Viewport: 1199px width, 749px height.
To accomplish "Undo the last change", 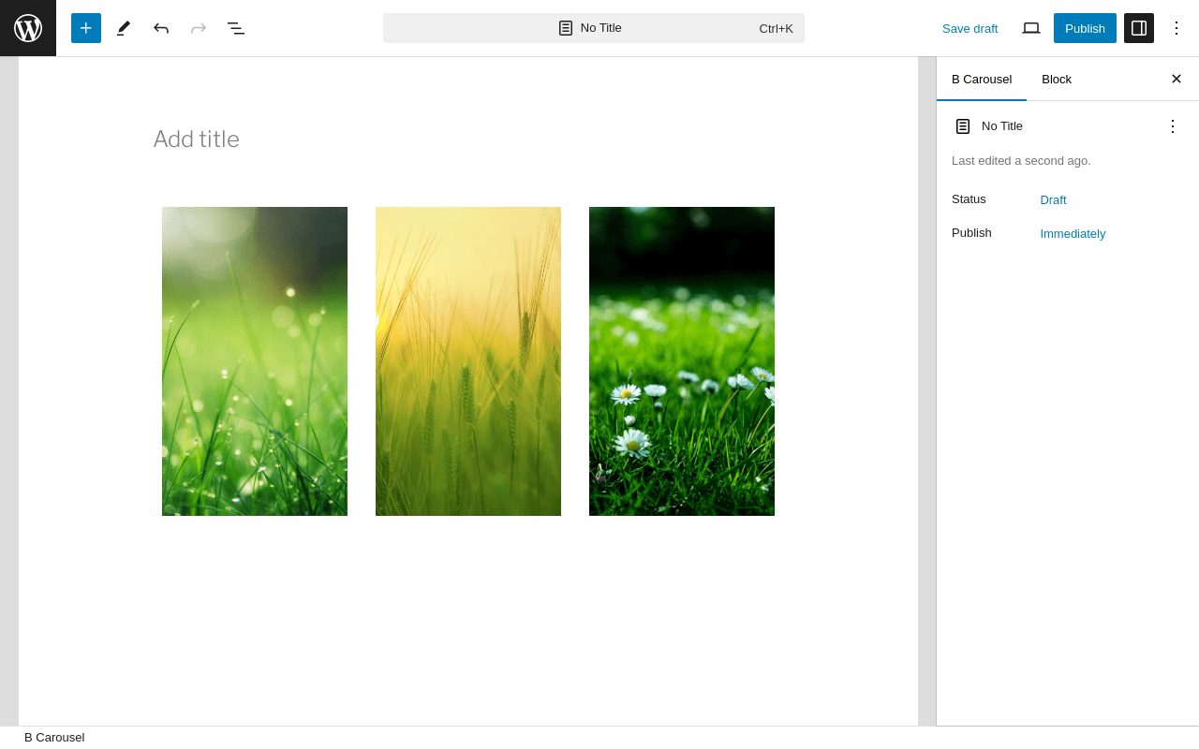I will [x=161, y=28].
